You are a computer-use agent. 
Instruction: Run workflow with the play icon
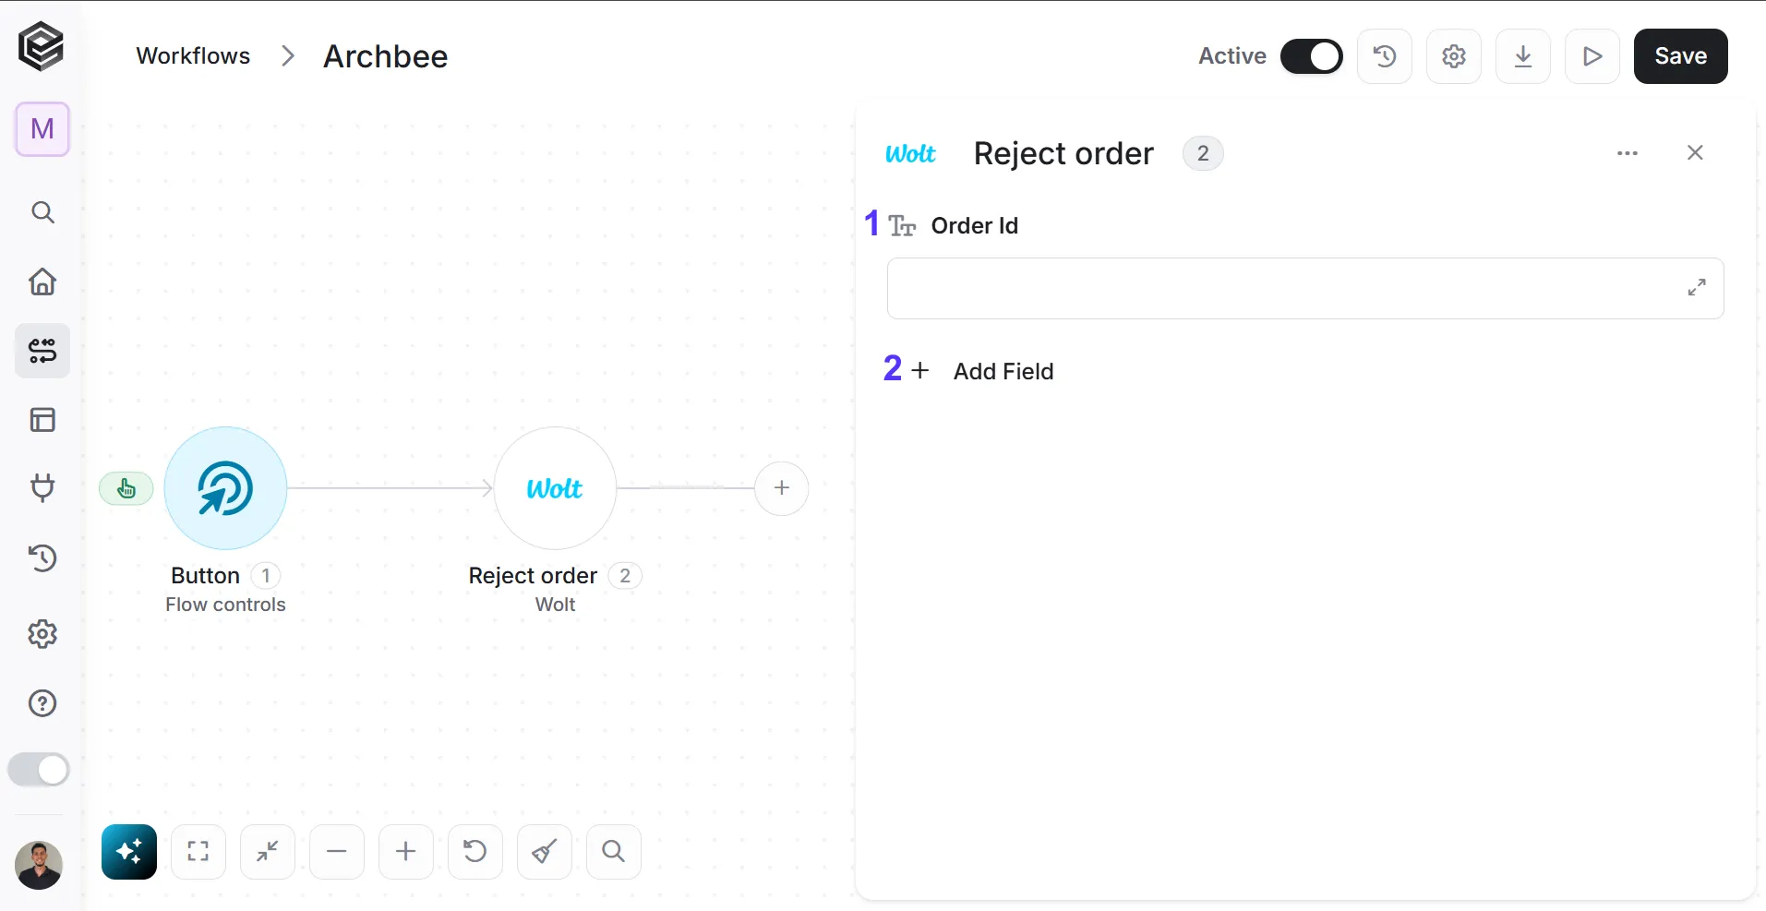[1592, 56]
